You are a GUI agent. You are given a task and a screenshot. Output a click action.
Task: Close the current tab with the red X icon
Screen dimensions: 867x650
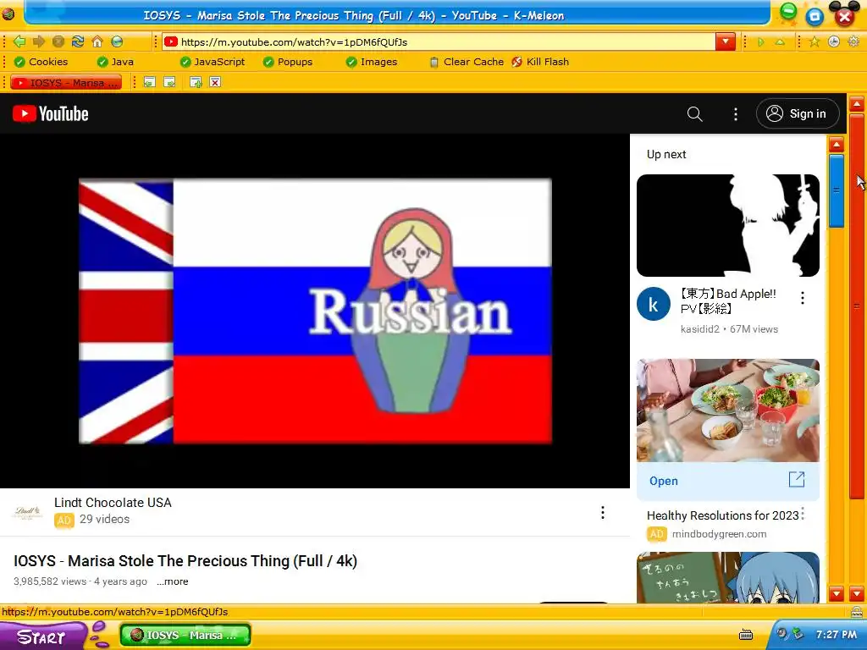coord(215,82)
